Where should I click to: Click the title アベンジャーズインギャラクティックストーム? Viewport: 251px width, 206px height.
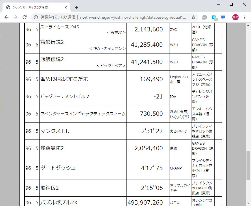pos(83,114)
